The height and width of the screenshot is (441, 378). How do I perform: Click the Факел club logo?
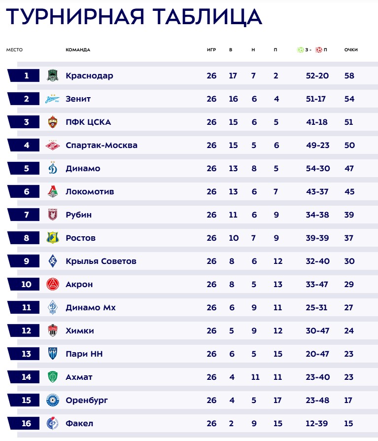[x=53, y=423]
